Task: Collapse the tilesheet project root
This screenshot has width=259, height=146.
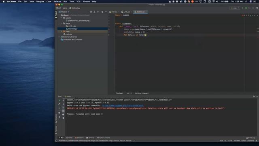Action: coord(59,15)
